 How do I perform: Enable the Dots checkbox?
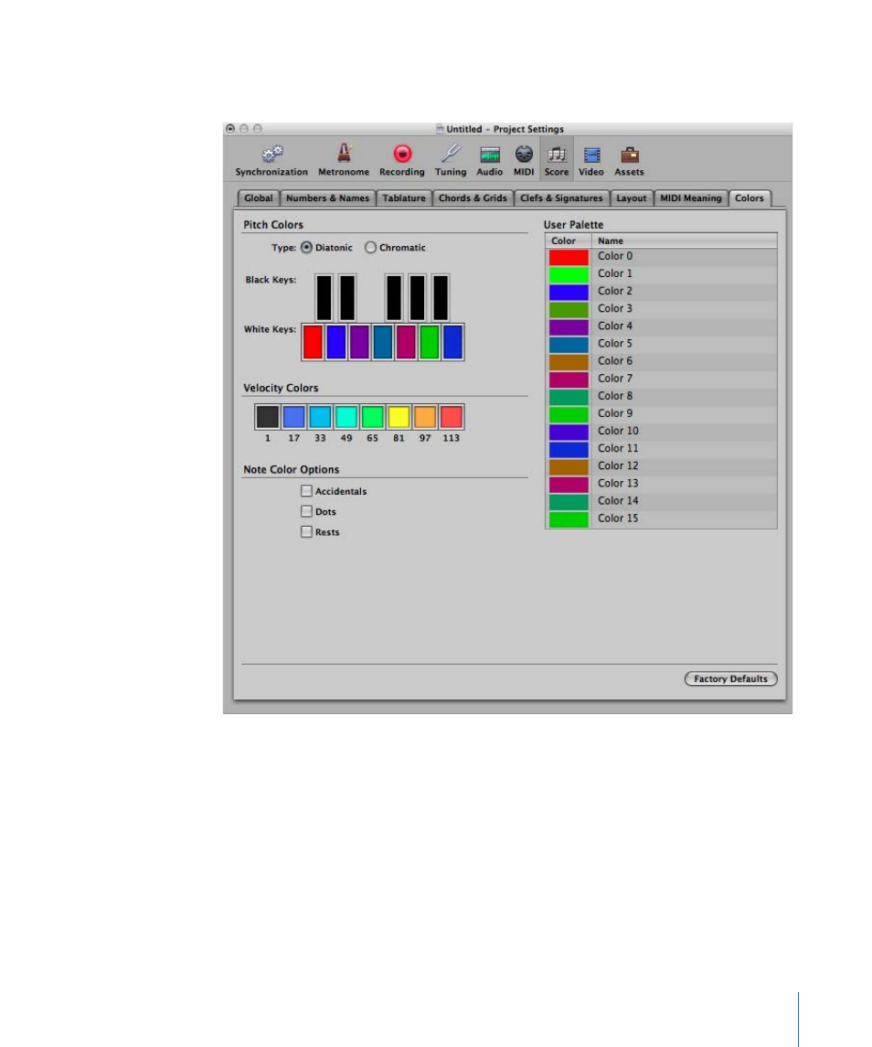coord(306,511)
